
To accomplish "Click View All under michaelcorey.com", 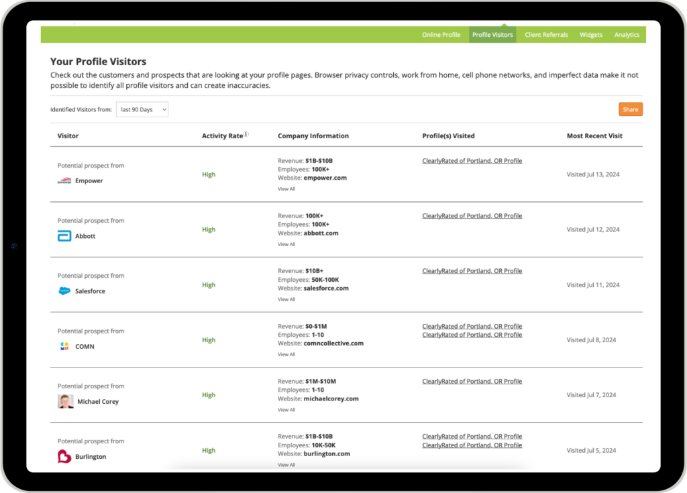I will click(286, 410).
